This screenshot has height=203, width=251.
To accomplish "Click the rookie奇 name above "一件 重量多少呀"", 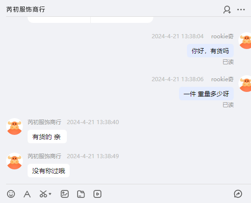I will coord(222,79).
